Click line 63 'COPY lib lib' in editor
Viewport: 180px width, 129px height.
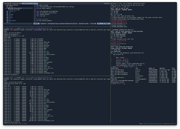(x=41, y=16)
